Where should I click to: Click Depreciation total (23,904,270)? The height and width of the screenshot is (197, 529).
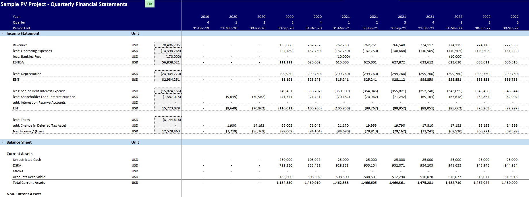[x=168, y=74]
